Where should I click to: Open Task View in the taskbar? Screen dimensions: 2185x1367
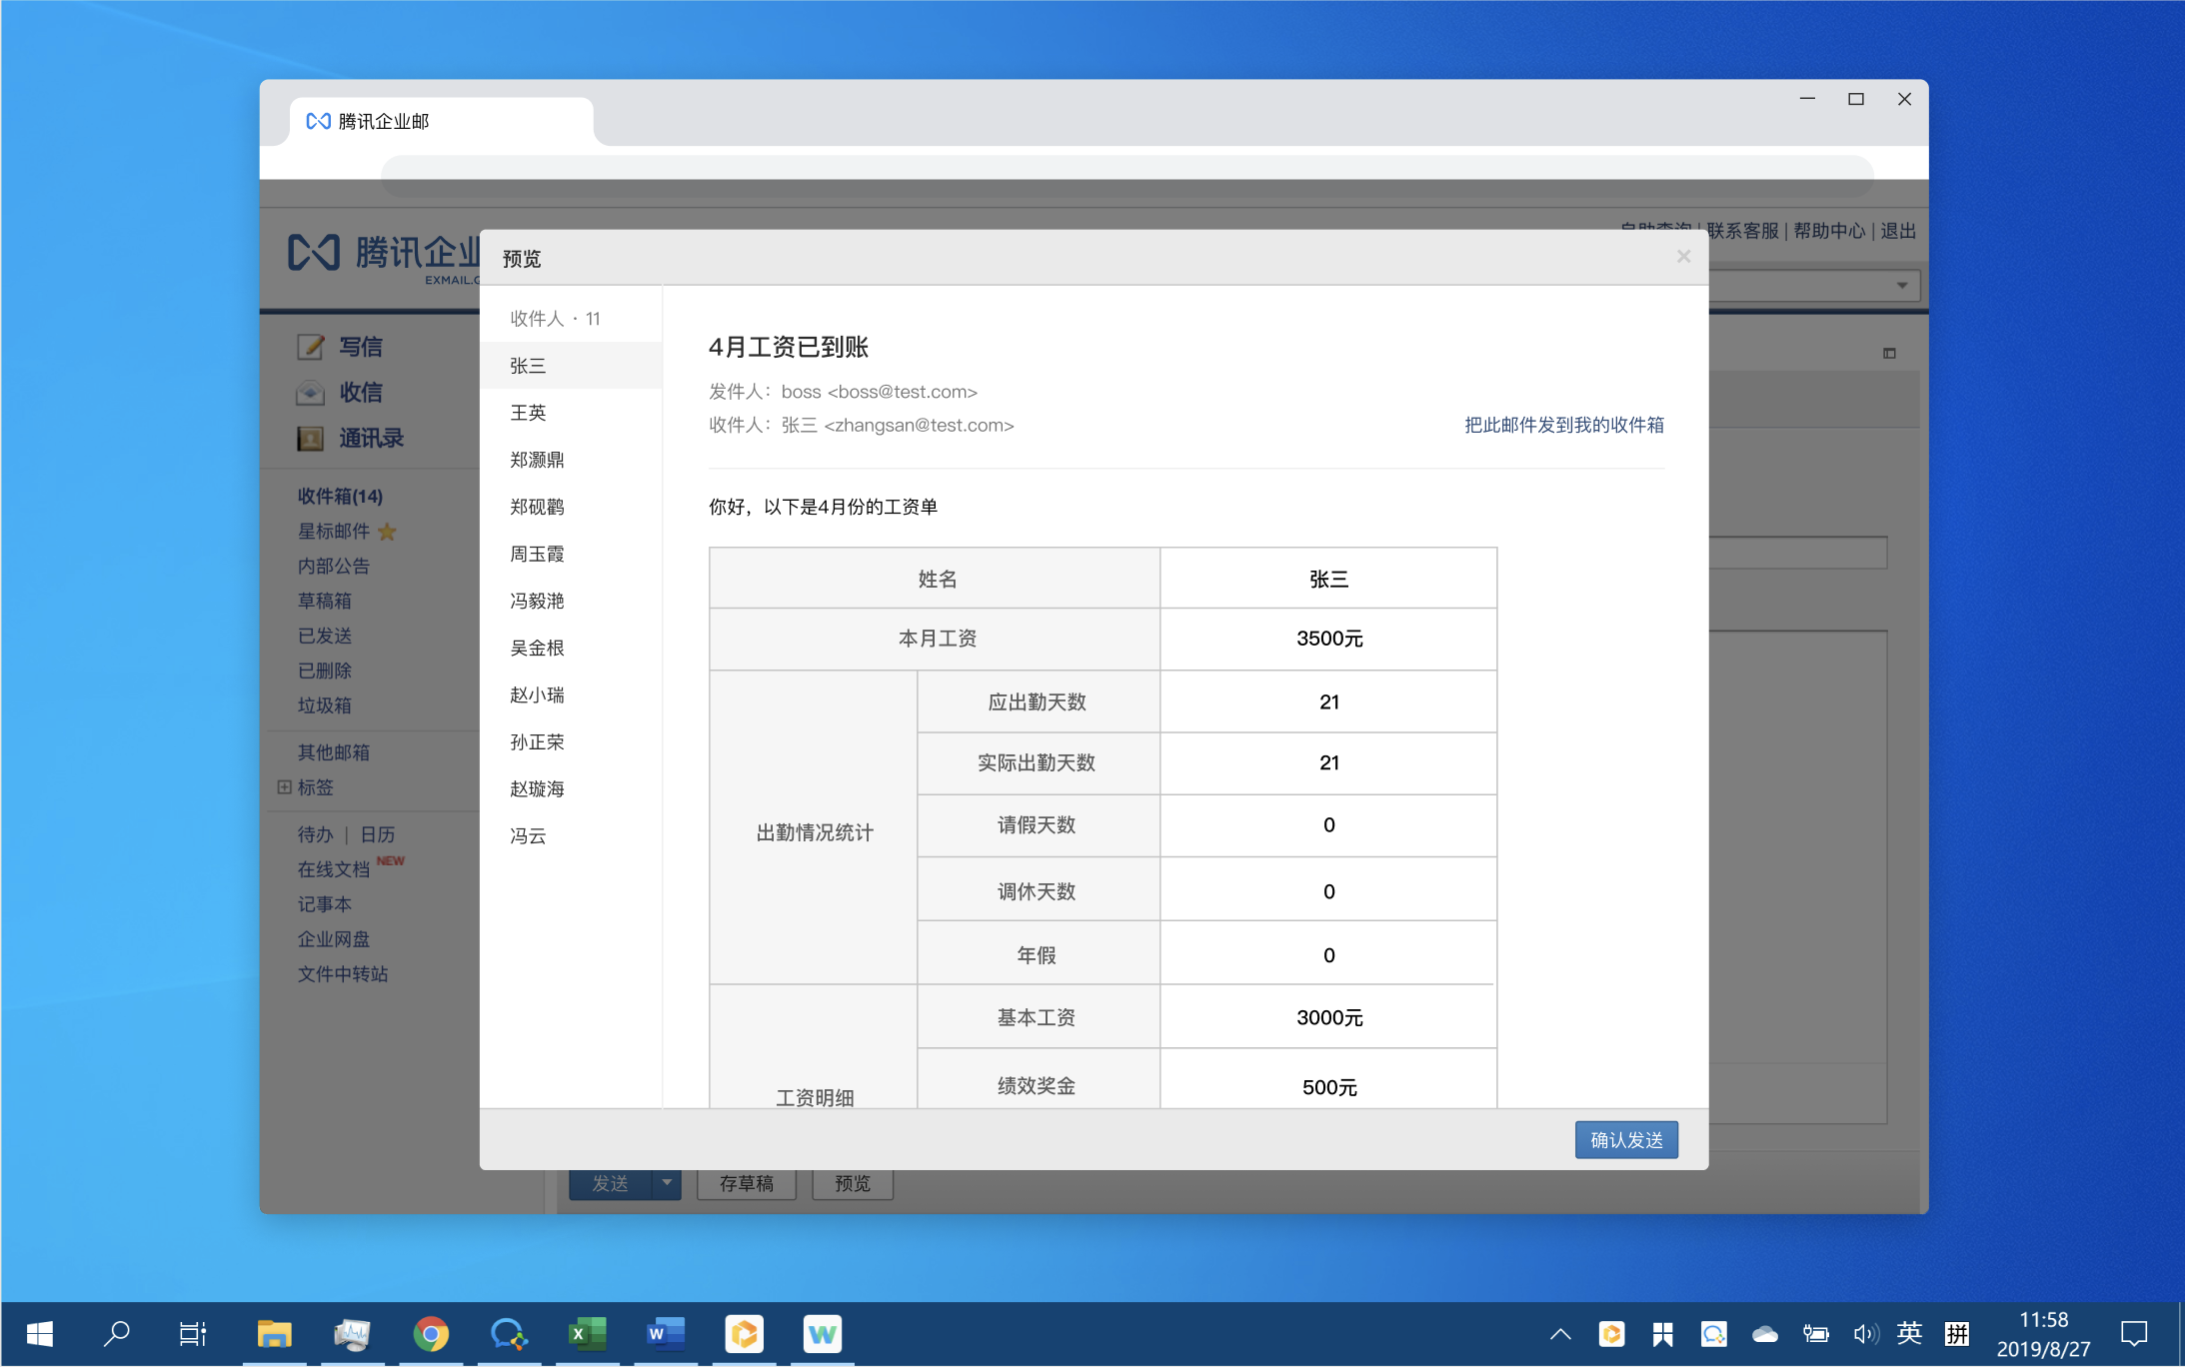(x=193, y=1334)
